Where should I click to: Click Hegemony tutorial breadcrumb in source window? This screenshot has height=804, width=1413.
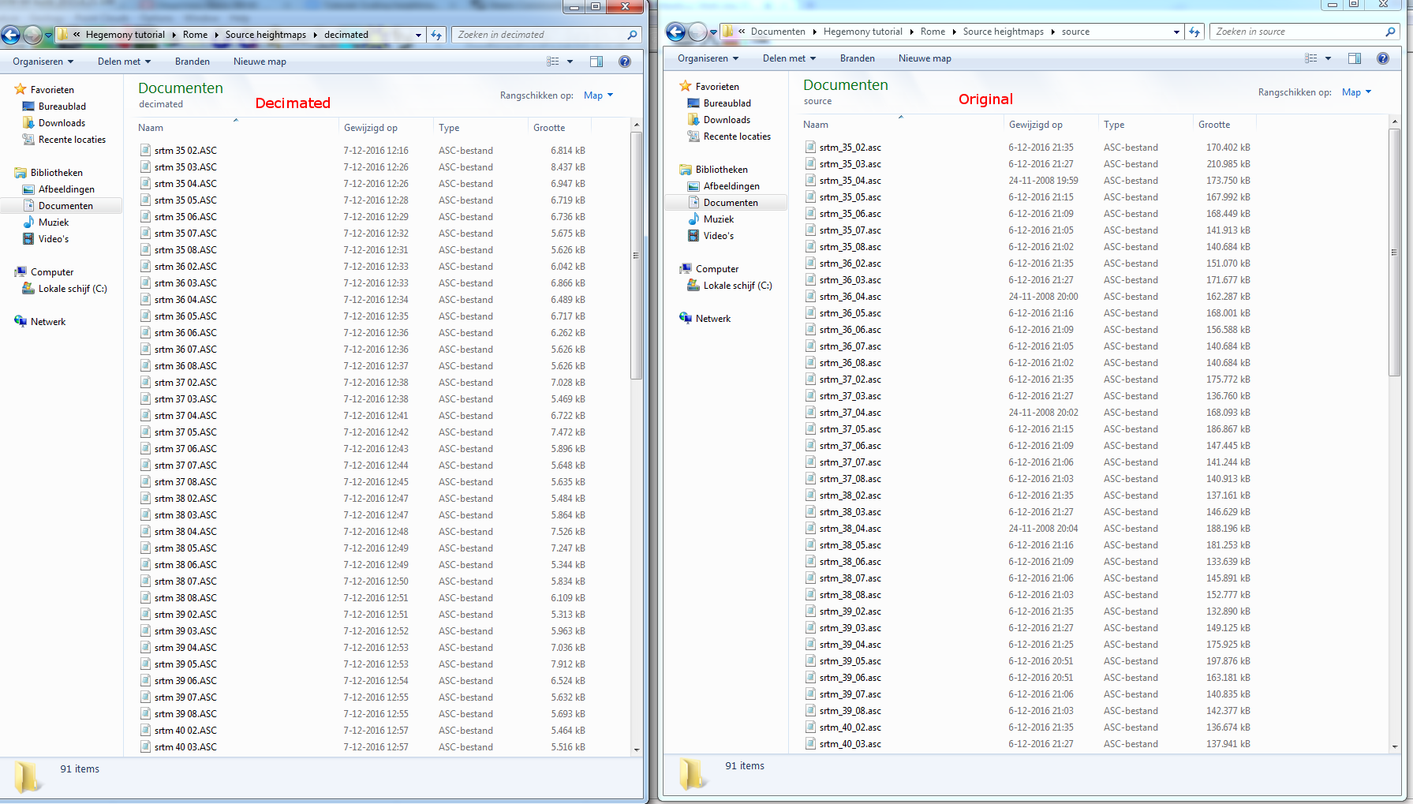pos(862,32)
